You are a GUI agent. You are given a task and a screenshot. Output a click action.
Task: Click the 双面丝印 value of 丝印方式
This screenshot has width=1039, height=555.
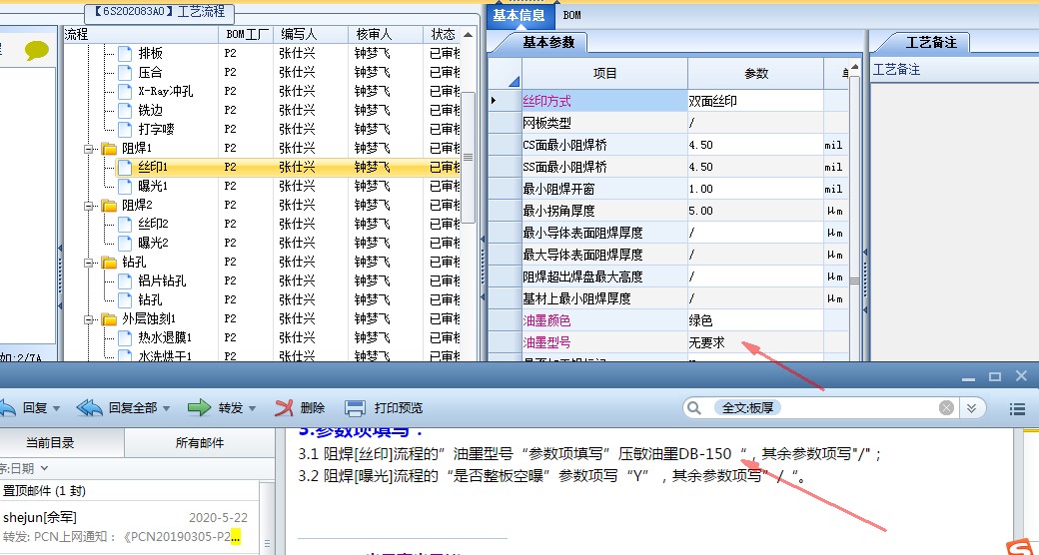[x=755, y=101]
